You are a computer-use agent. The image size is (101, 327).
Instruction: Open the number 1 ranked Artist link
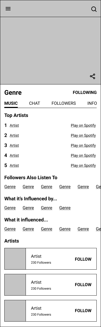coord(14,125)
